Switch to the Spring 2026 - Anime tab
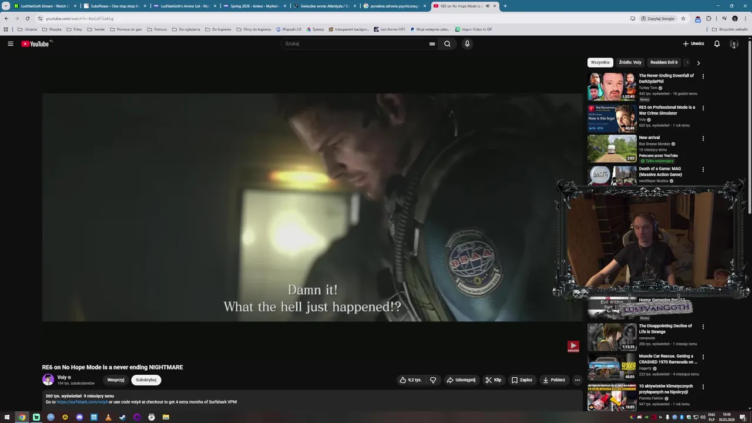 tap(254, 6)
